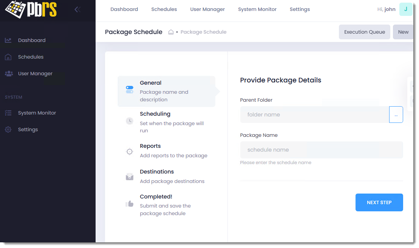Click the Reports crosshair step icon

point(130,152)
